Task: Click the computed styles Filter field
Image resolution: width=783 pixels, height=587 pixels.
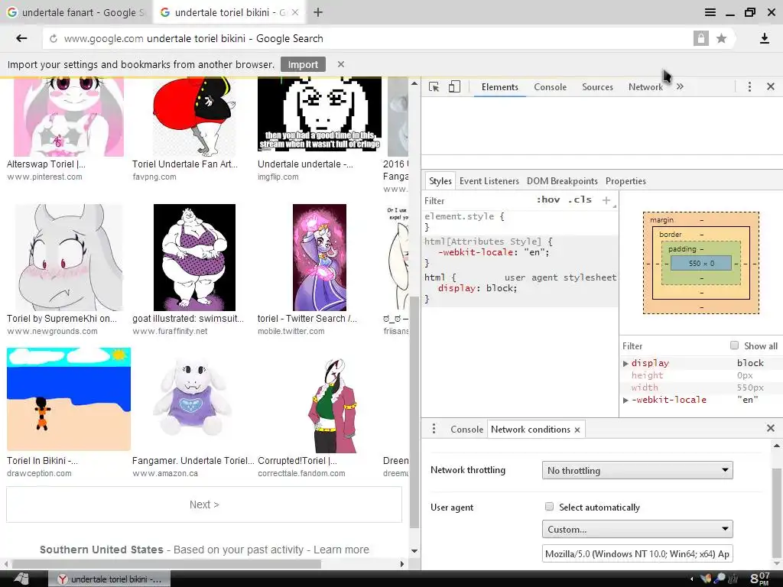Action: (x=673, y=346)
